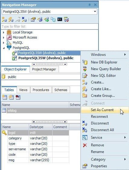The width and height of the screenshot is (129, 170).
Task: Switch to the Project Manager tab
Action: pos(44,69)
